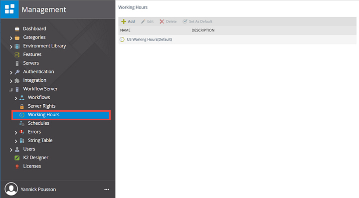359x198 pixels.
Task: Click the K2 Designer green icon
Action: tap(17, 158)
